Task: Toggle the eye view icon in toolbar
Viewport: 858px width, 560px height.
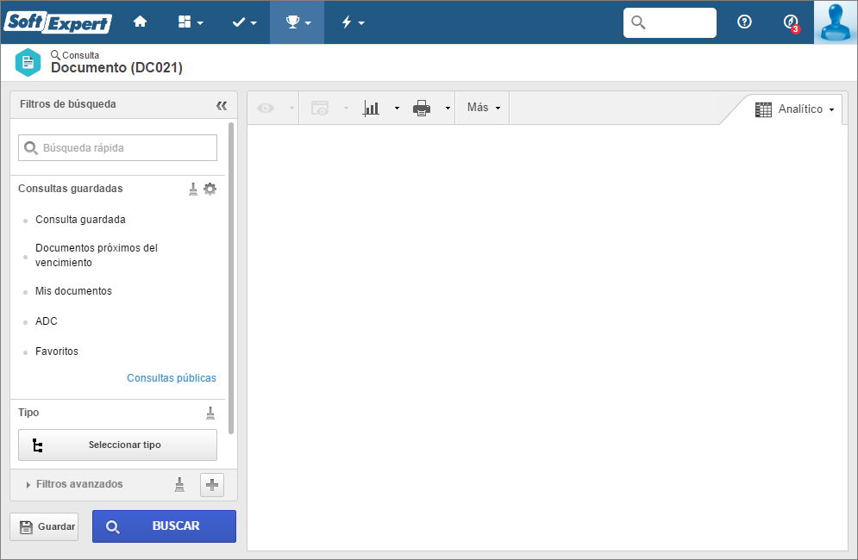Action: tap(266, 108)
